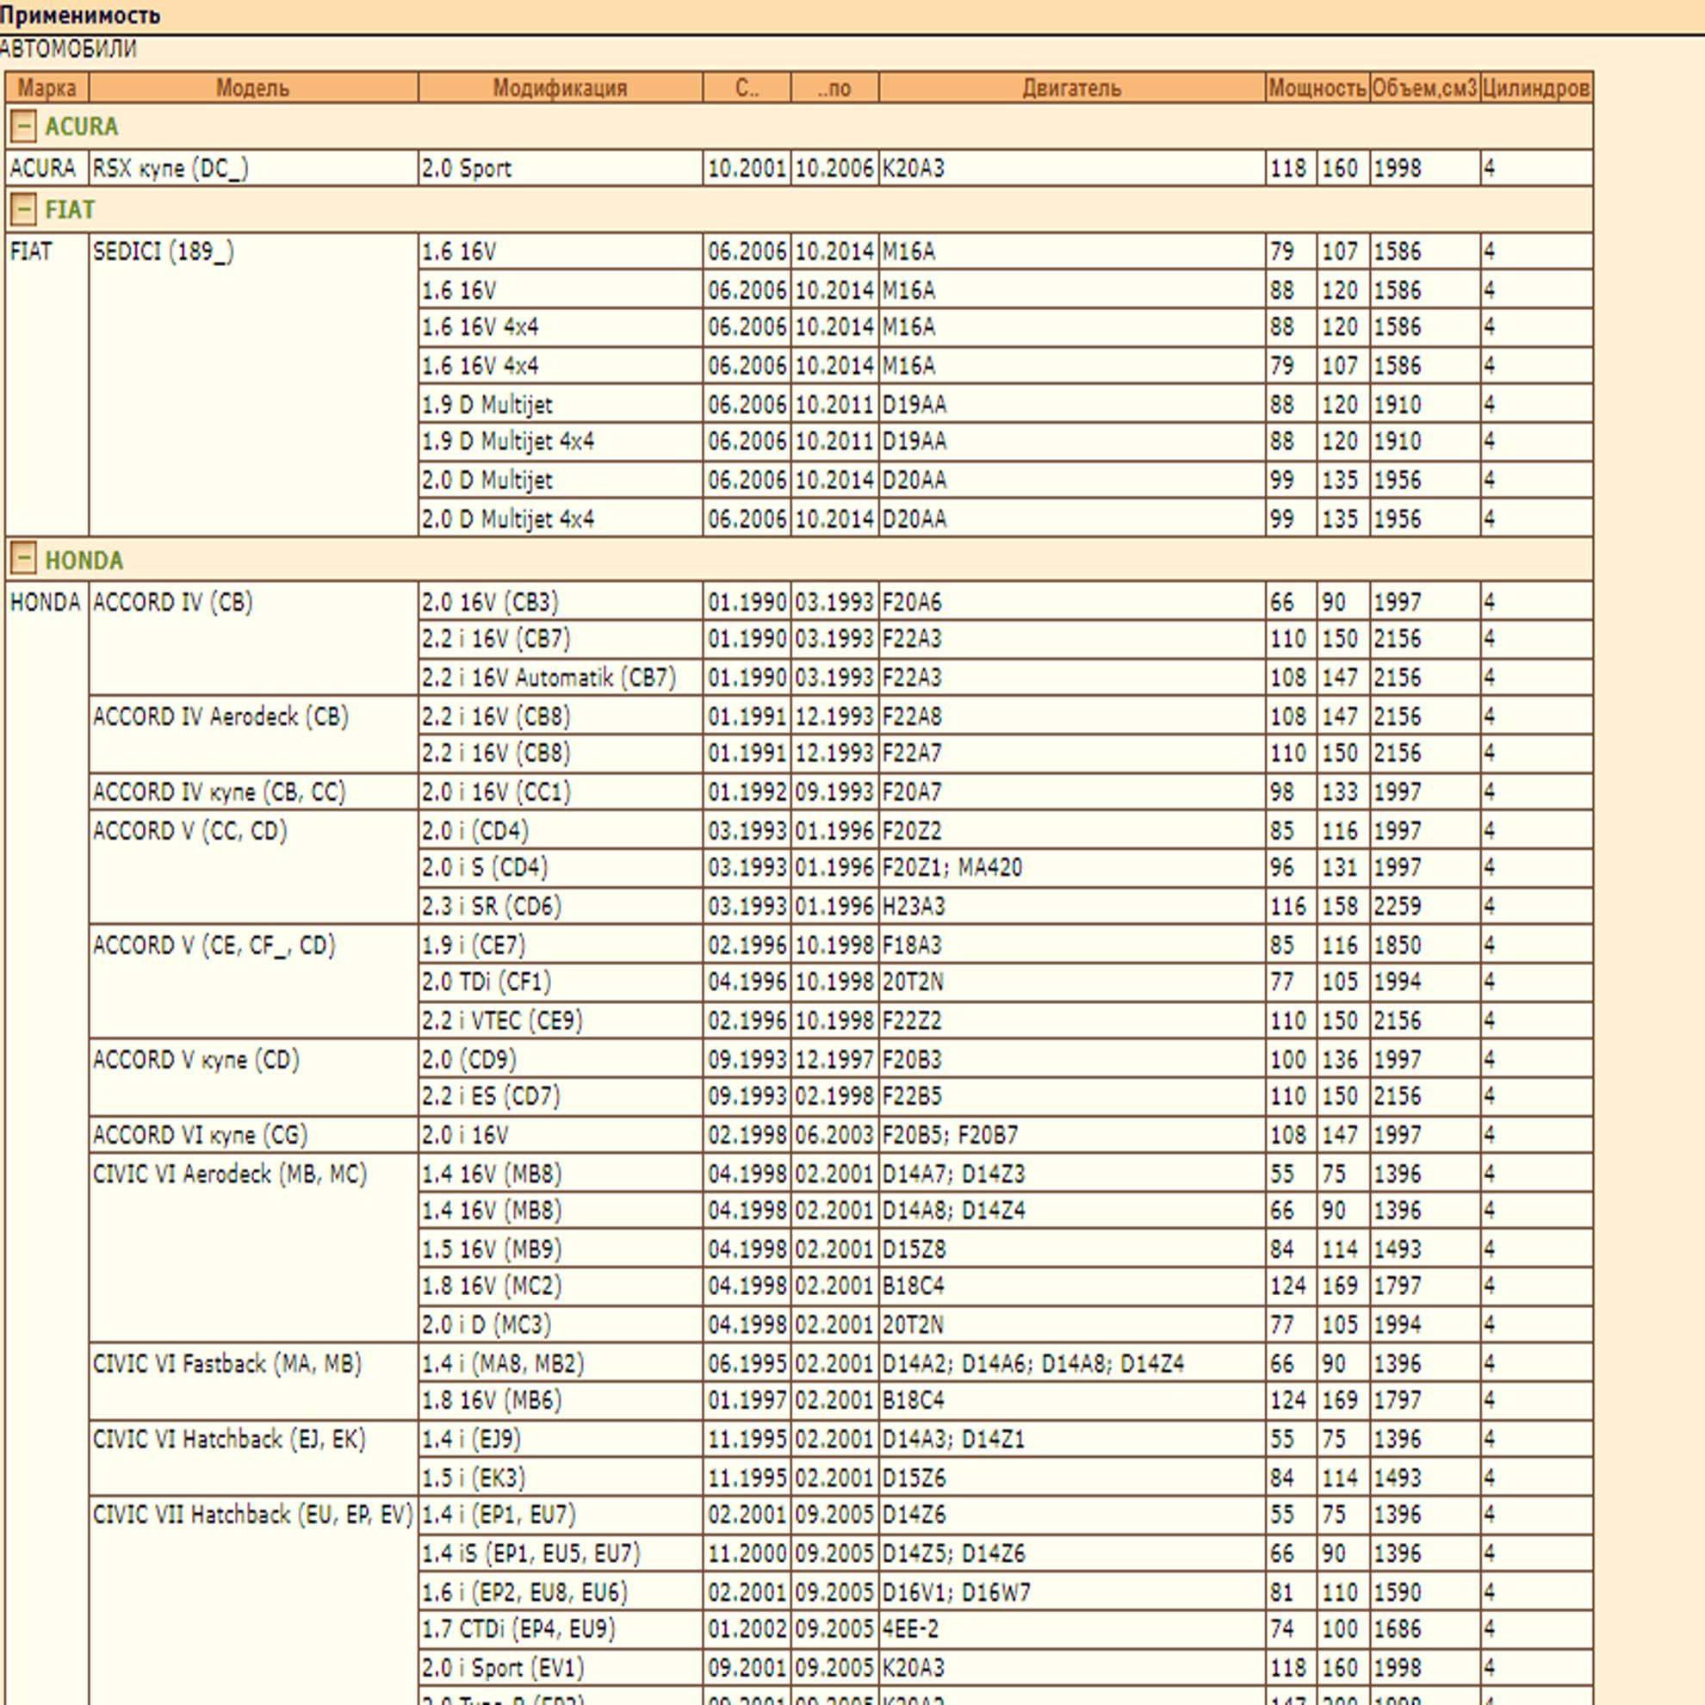Click the HONDA group heading
Viewport: 1705px width, 1705px height.
(84, 561)
